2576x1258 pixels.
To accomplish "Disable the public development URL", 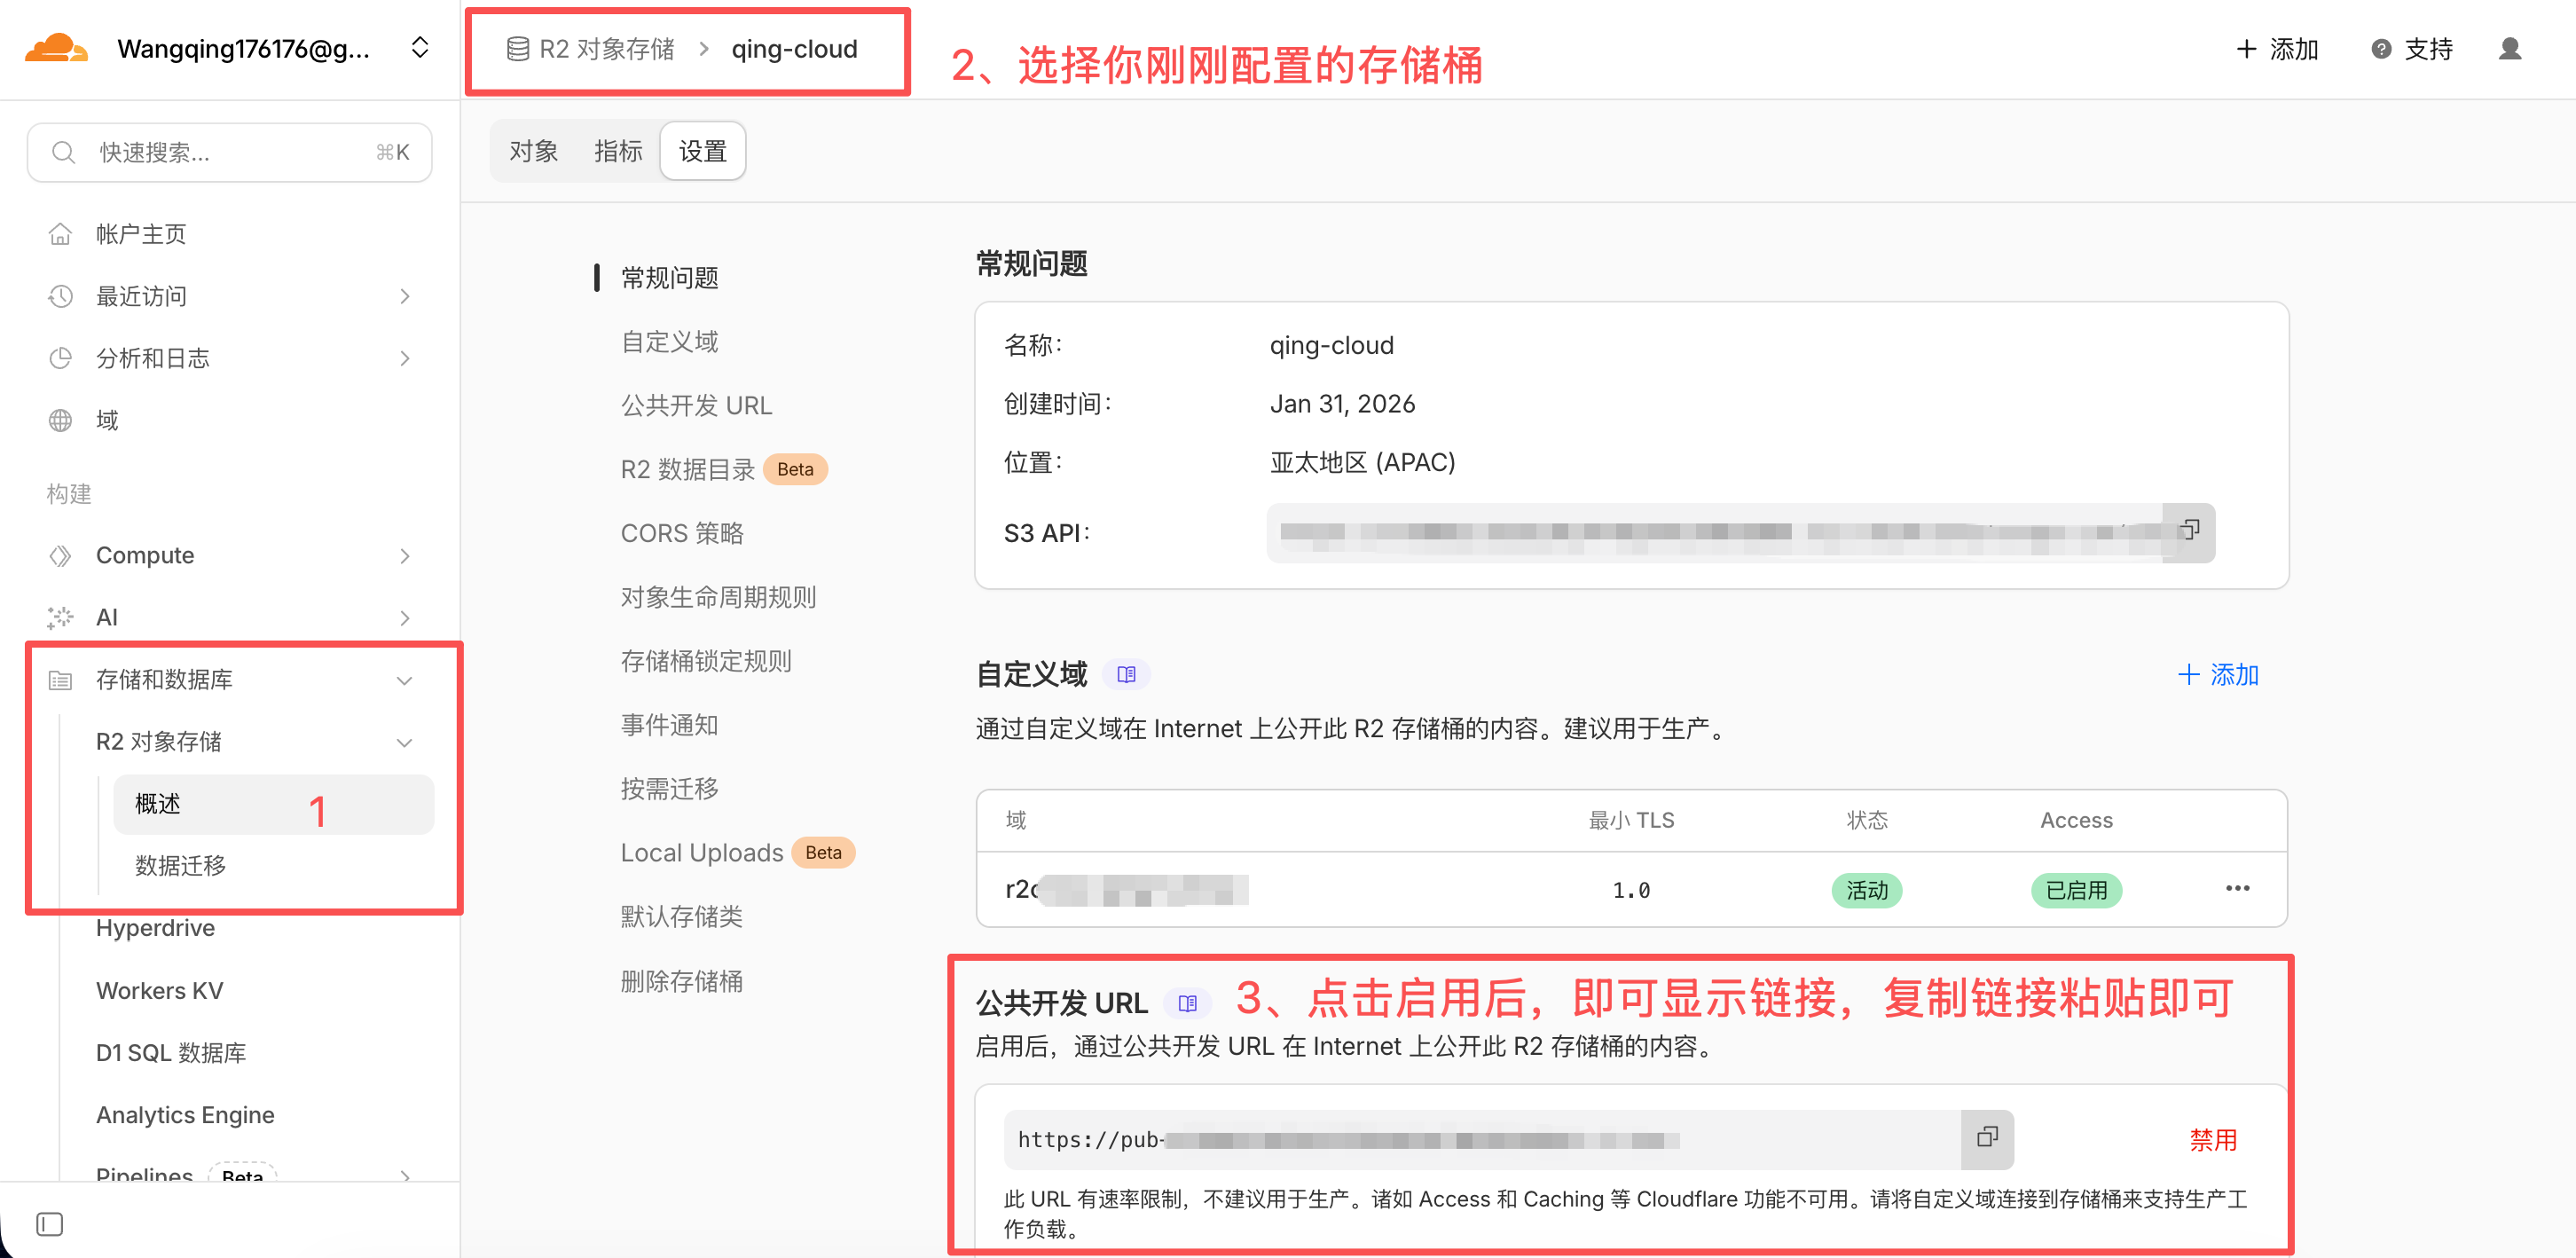I will coord(2212,1139).
